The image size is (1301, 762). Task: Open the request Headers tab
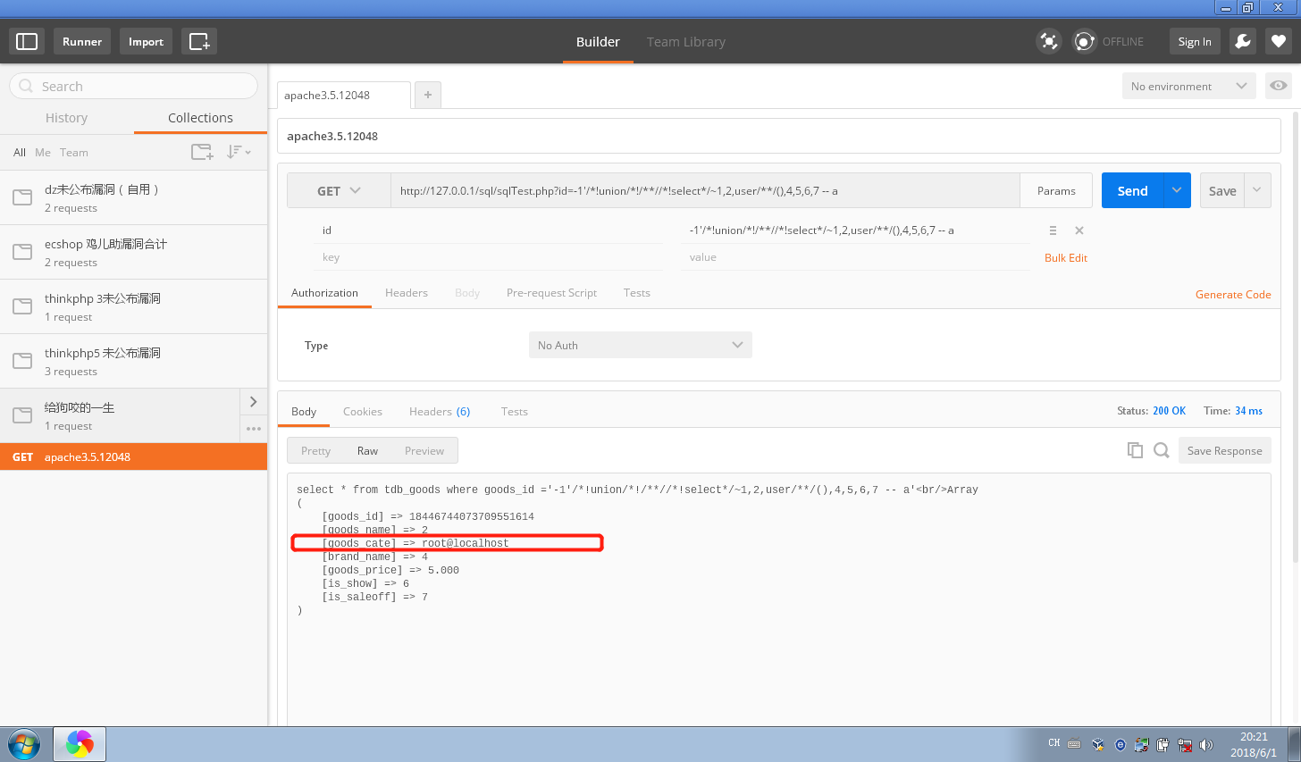[407, 293]
